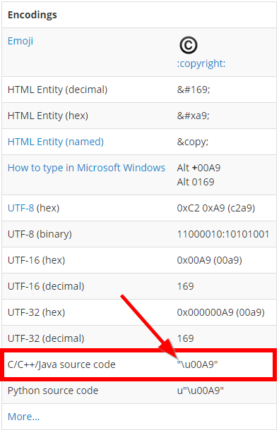Click the Python source code value u"\u00A9"
The width and height of the screenshot is (279, 430).
tap(200, 391)
